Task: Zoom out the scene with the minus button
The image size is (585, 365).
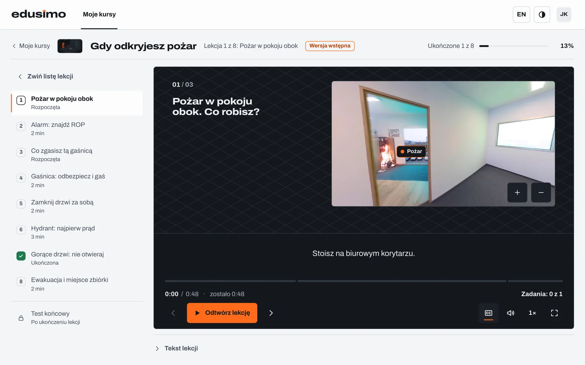Action: [x=541, y=192]
